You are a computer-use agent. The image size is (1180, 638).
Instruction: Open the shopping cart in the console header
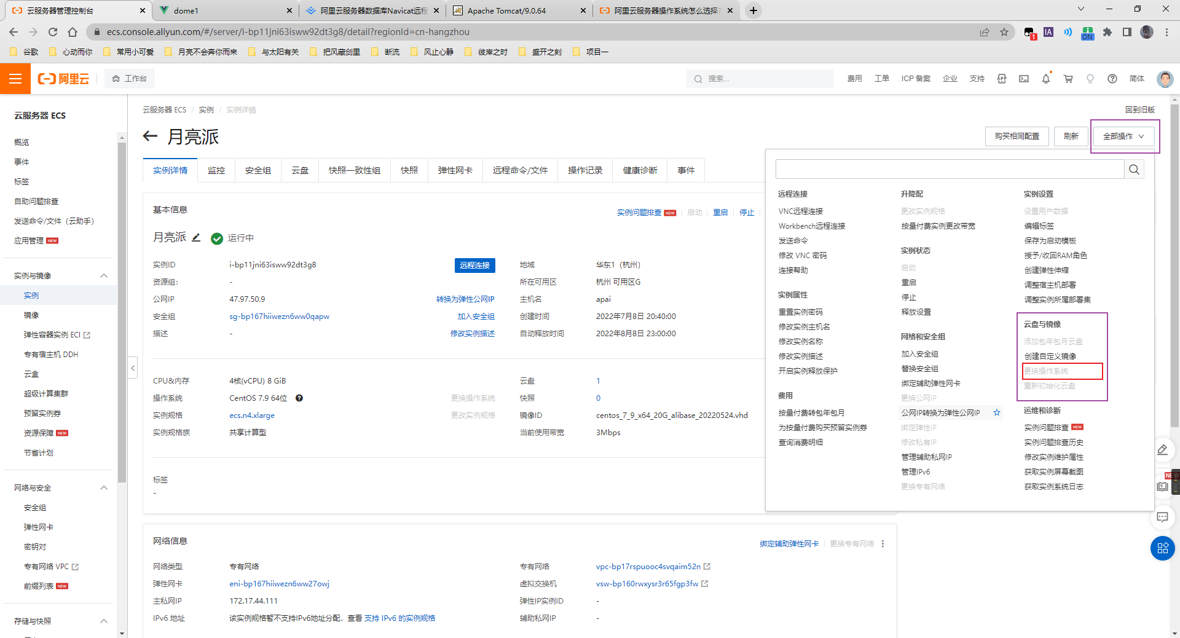coord(1068,79)
